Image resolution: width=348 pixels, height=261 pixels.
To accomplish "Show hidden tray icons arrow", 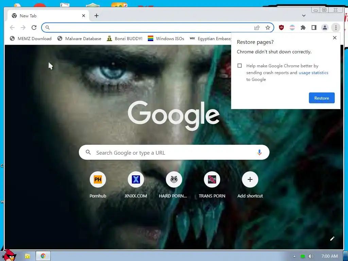I will [295, 256].
